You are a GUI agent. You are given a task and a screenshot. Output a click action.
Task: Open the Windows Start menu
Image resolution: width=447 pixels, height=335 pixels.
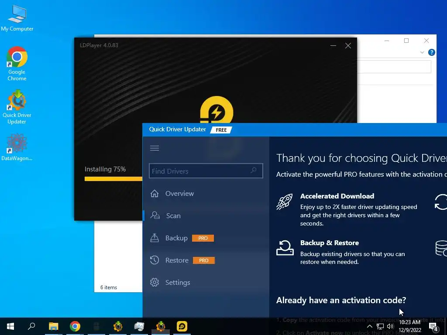coord(10,326)
